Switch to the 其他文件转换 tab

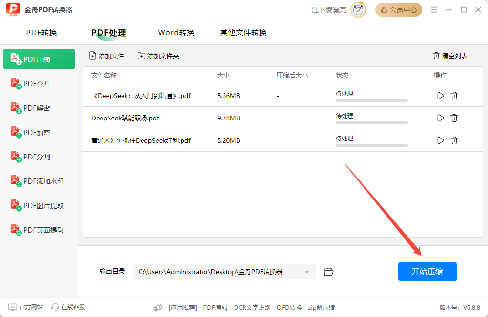click(243, 33)
